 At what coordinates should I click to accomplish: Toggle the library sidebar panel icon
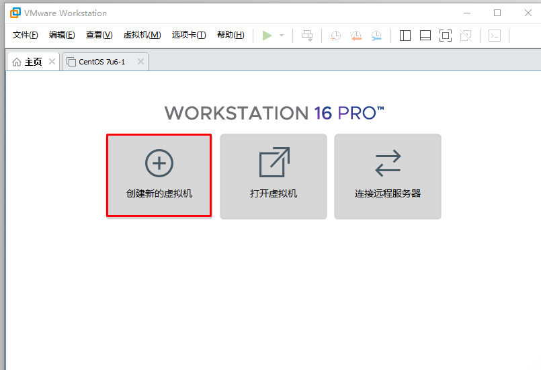point(405,36)
